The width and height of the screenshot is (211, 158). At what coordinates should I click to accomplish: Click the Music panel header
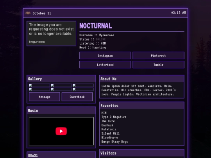pyautogui.click(x=61, y=110)
